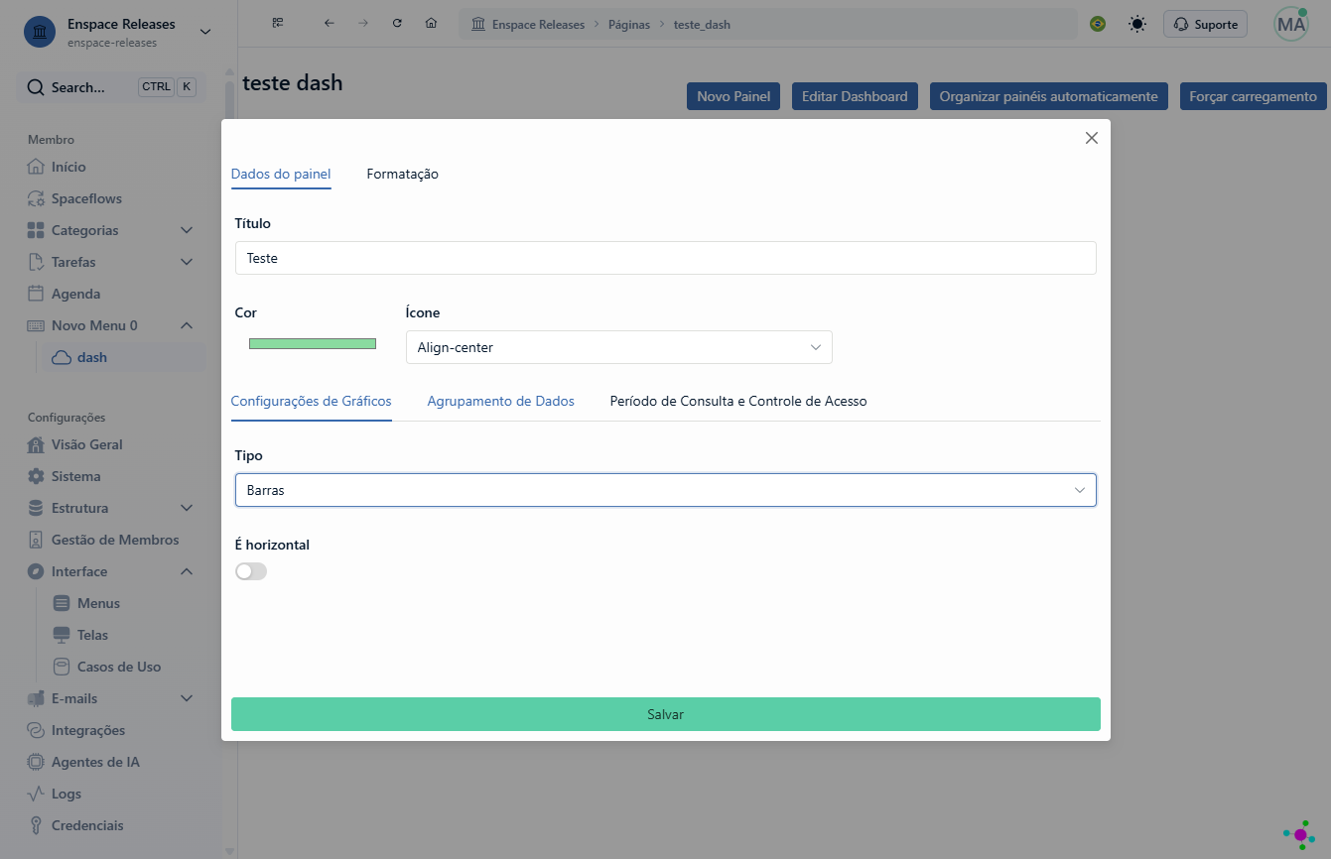1331x859 pixels.
Task: Click the Enspace Releases bank logo
Action: click(40, 32)
